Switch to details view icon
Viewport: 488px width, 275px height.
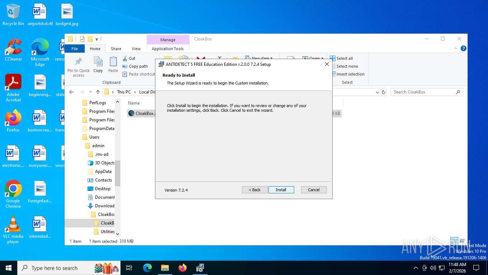click(x=454, y=241)
